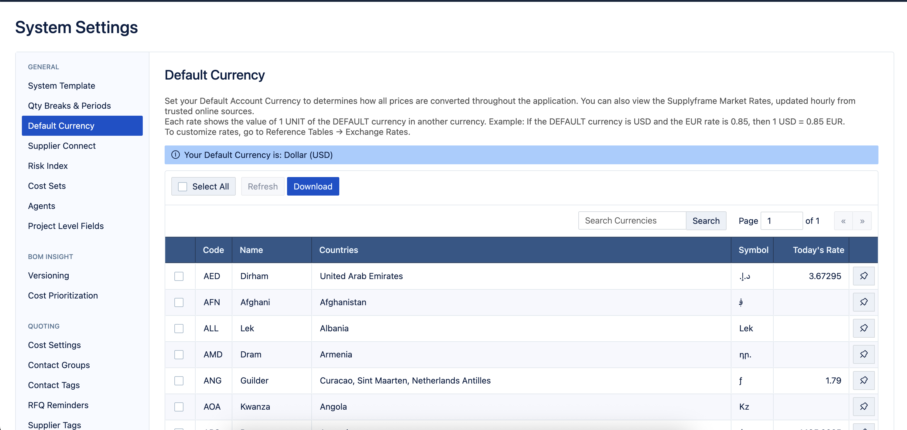
Task: Open Cost Prioritization settings
Action: point(82,295)
